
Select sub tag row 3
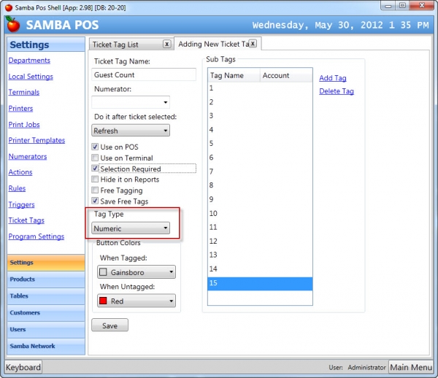pyautogui.click(x=260, y=116)
